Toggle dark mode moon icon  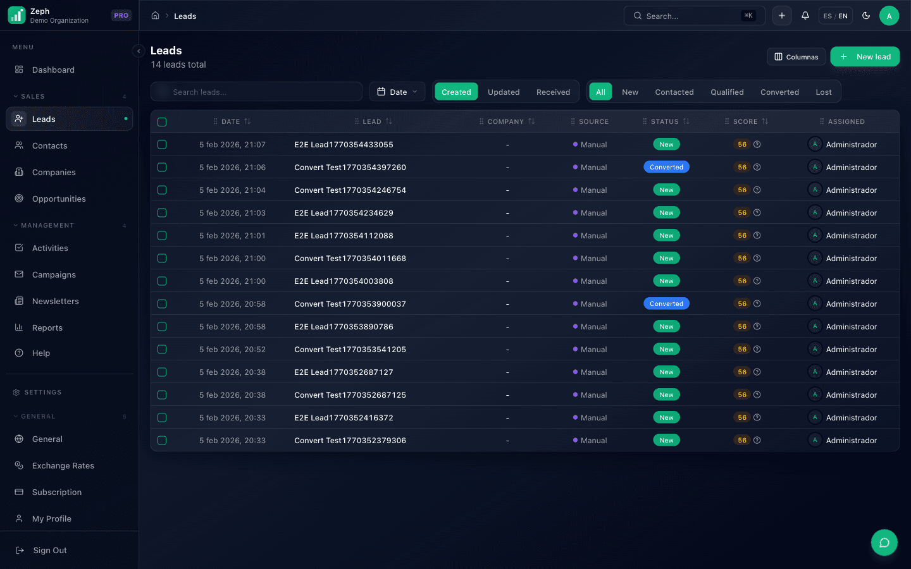[866, 16]
